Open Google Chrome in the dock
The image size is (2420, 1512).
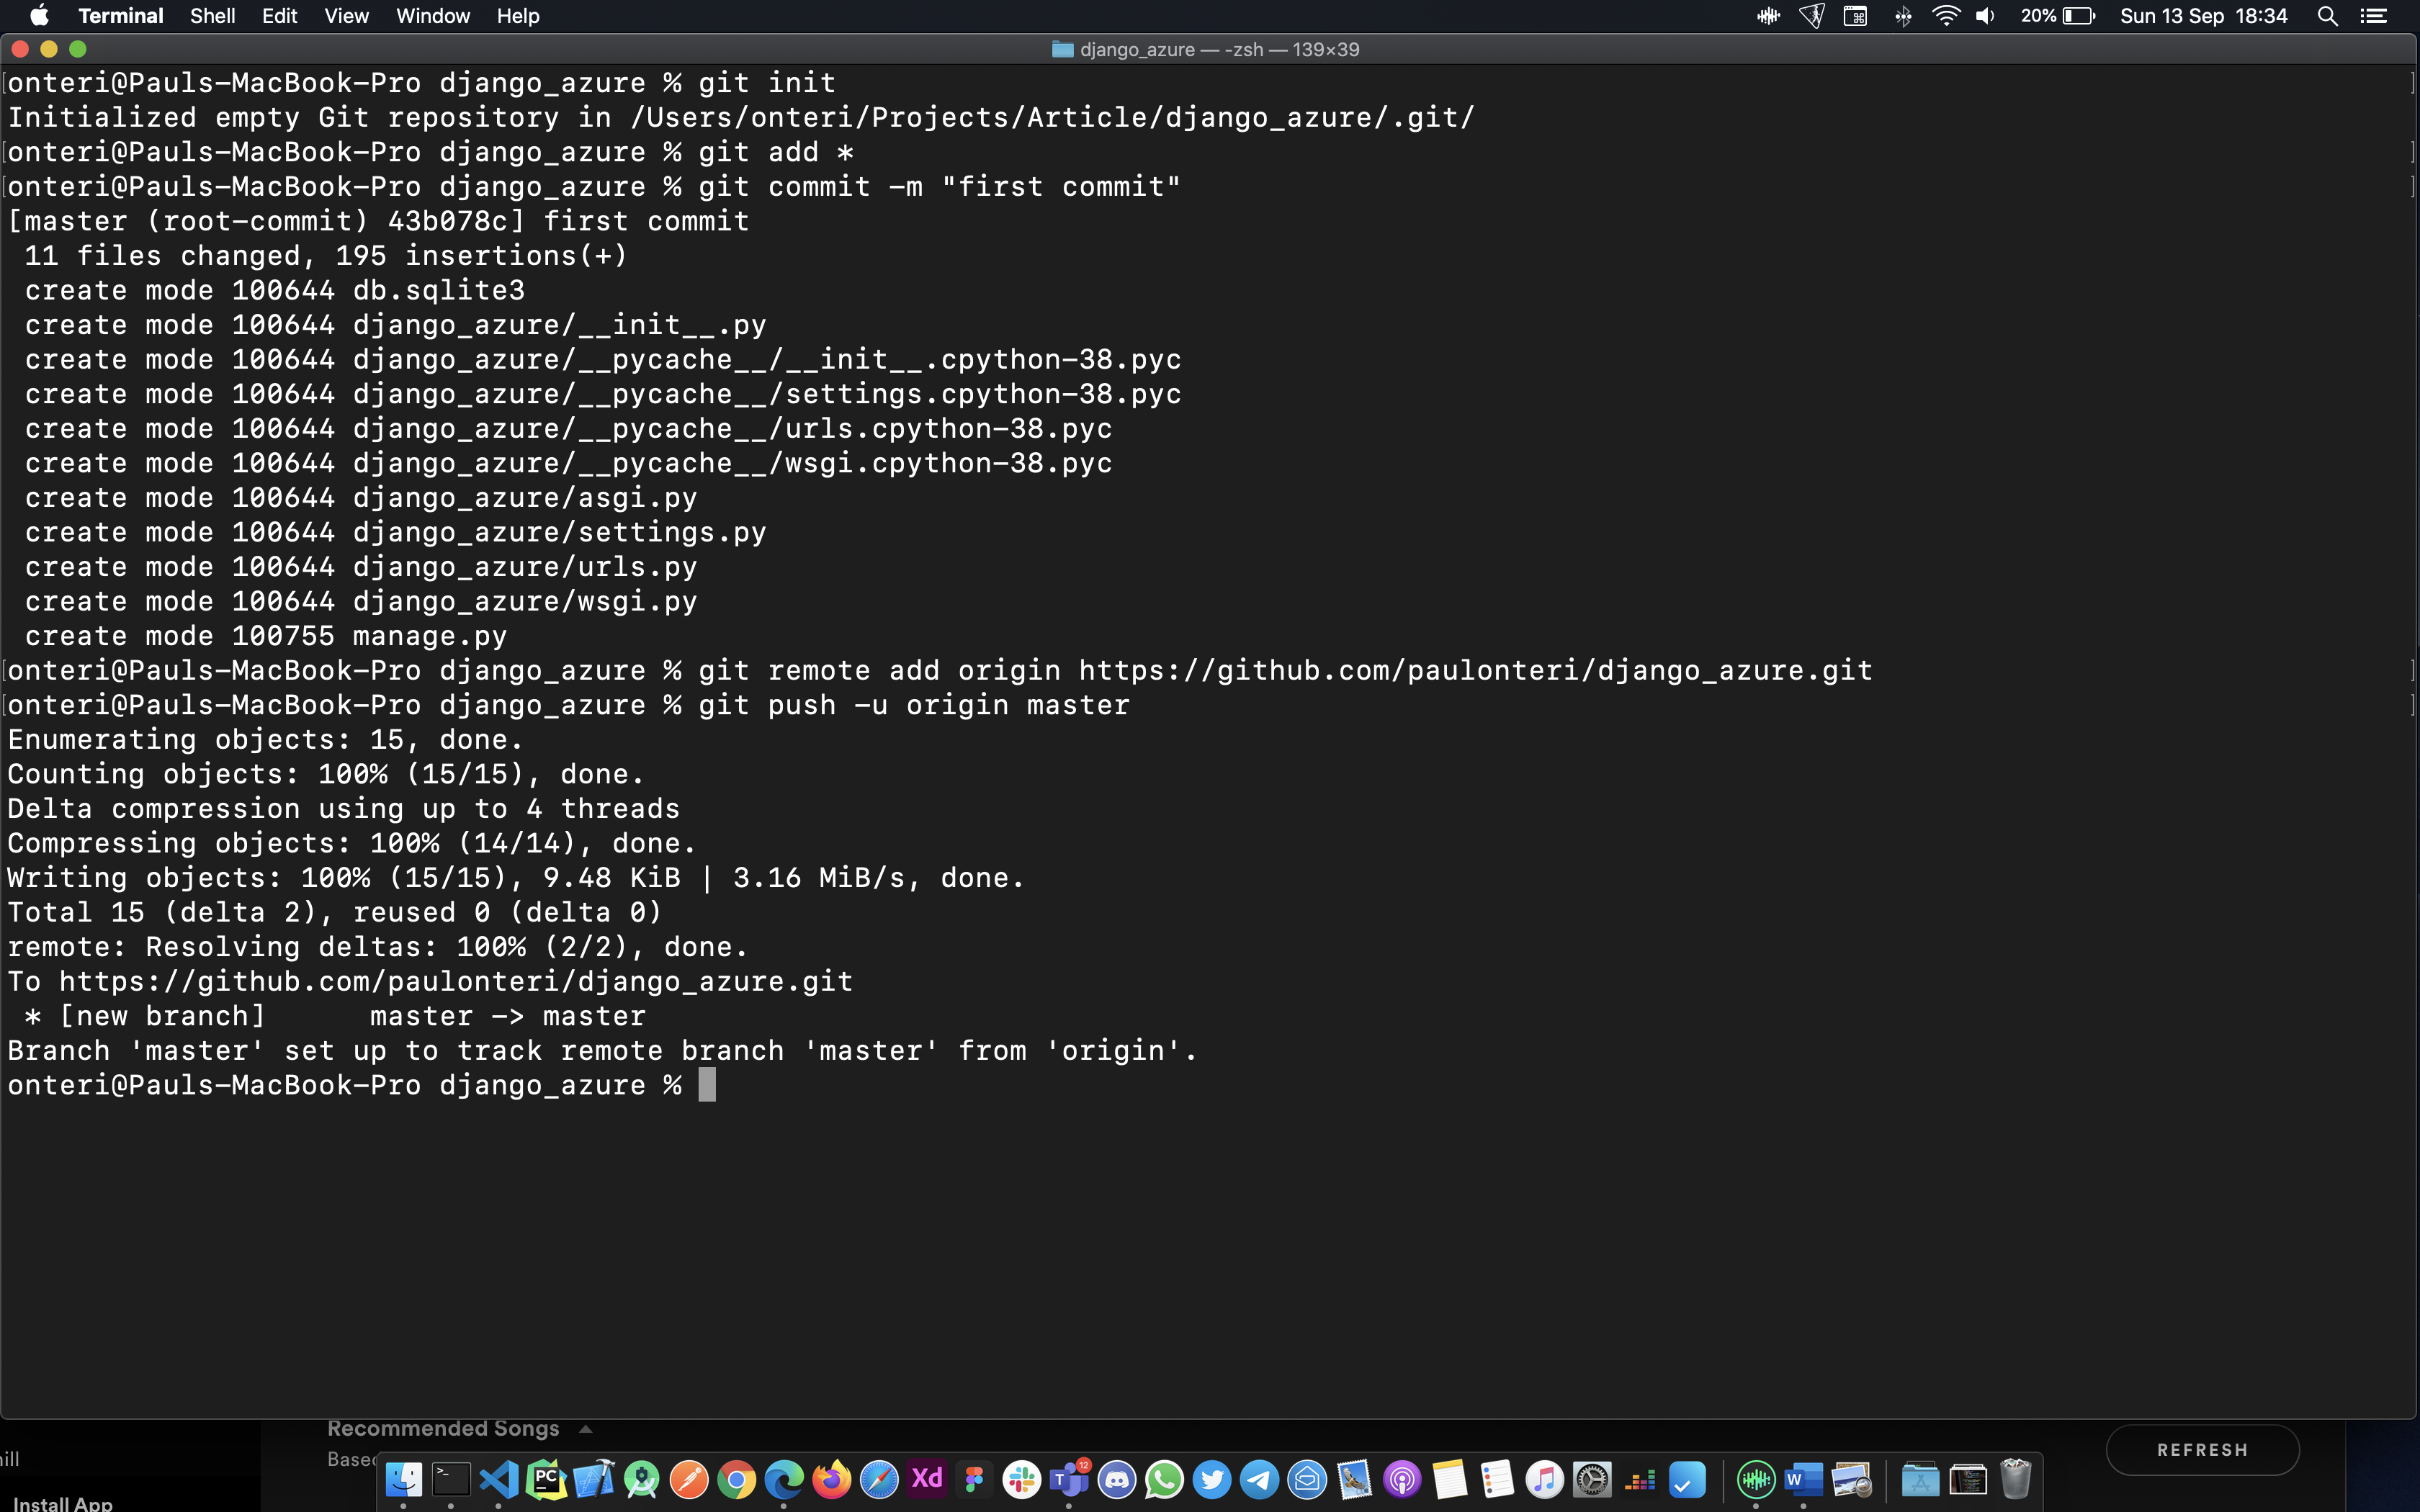(737, 1479)
